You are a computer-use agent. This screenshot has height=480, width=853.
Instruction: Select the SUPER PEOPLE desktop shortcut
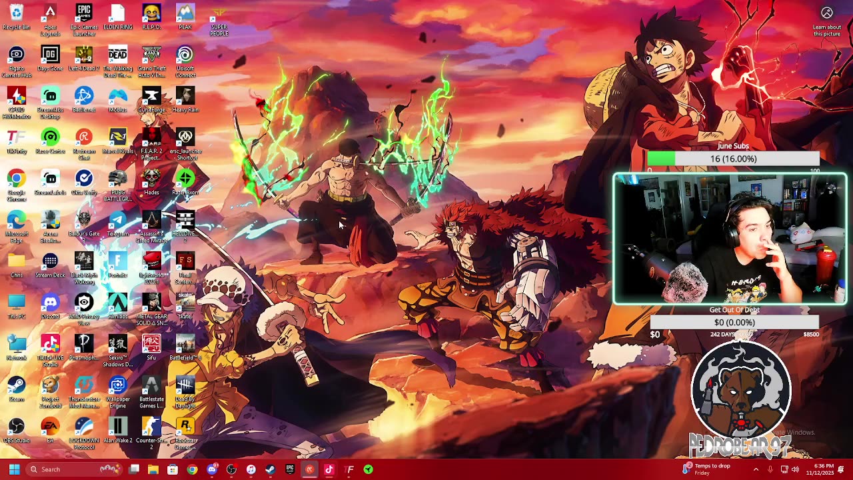(219, 20)
